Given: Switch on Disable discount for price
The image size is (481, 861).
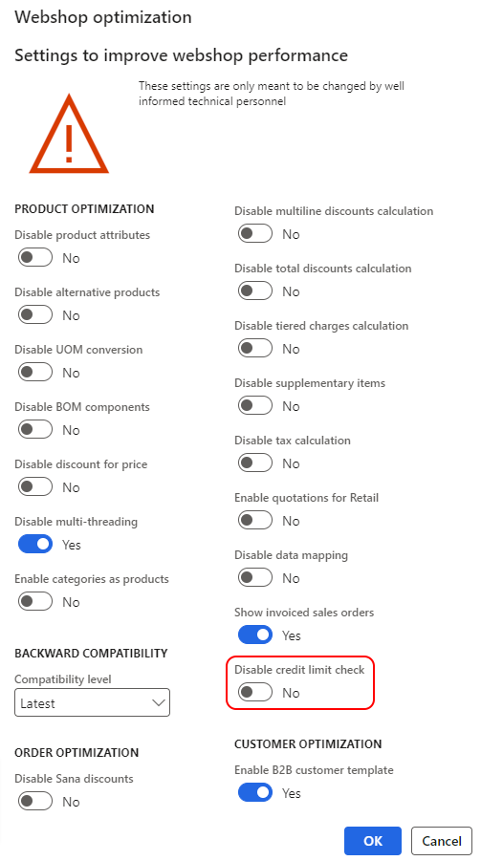Looking at the screenshot, I should click(35, 487).
